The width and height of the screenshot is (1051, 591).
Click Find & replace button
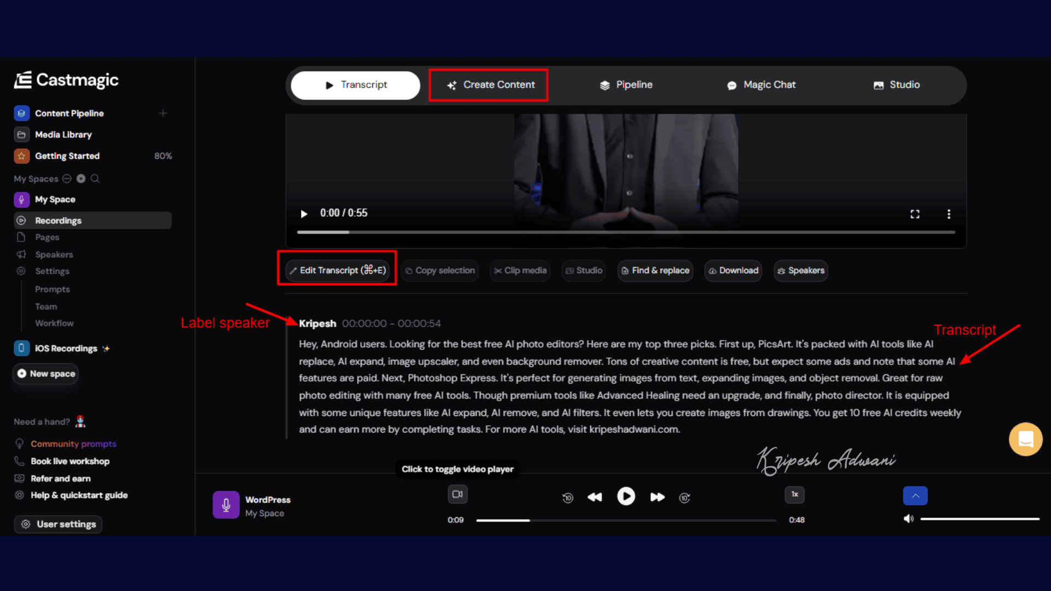(655, 270)
